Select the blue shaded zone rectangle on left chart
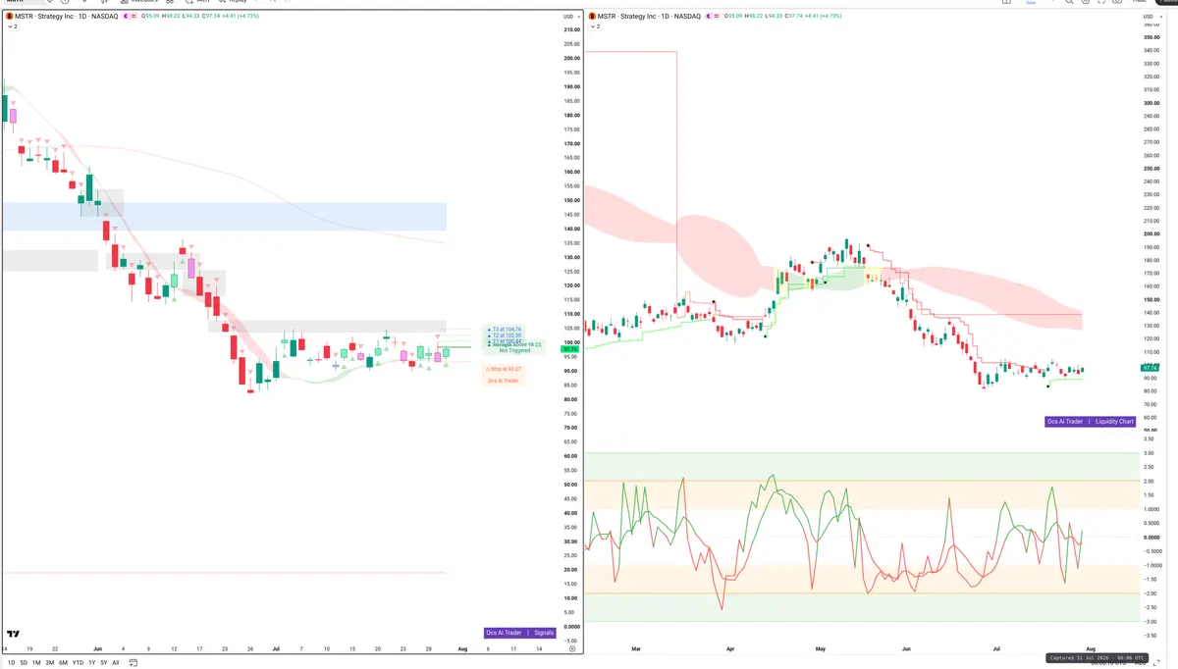This screenshot has height=669, width=1178. [224, 217]
